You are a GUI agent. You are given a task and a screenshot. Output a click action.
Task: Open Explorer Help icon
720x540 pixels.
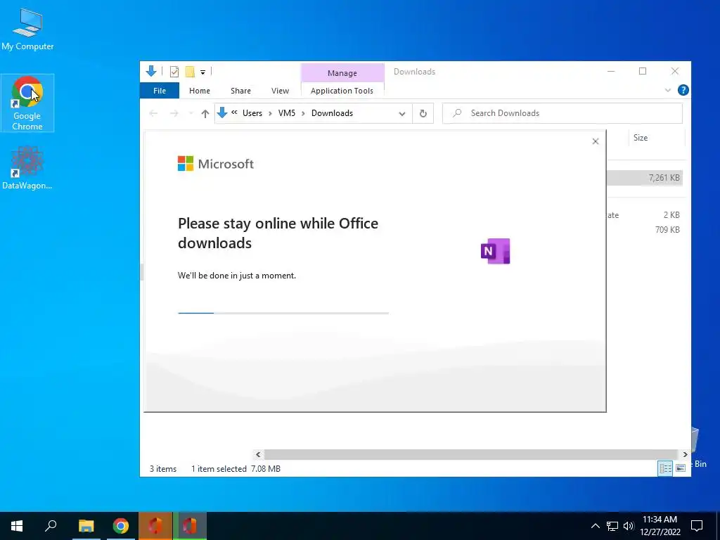[683, 90]
